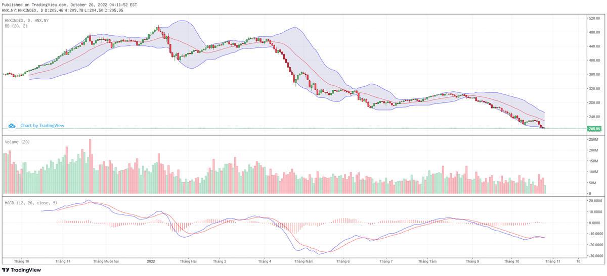Click the HNXINDEX, D, HNX.NY chart title
Screen dimensions: 607x276
point(27,20)
